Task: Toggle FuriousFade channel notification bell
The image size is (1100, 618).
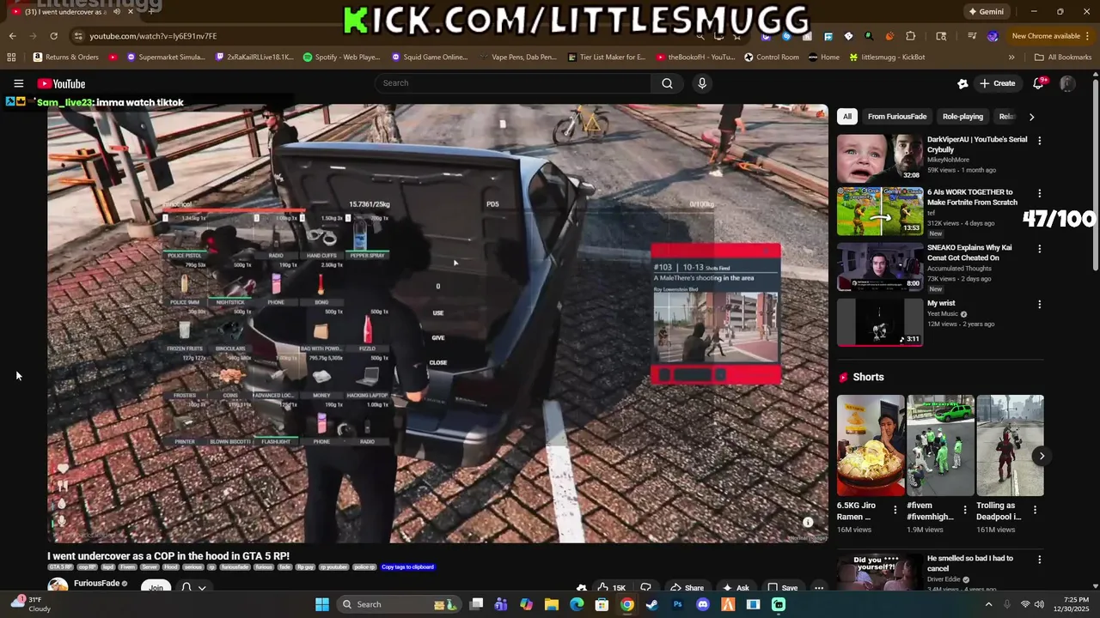Action: [186, 588]
